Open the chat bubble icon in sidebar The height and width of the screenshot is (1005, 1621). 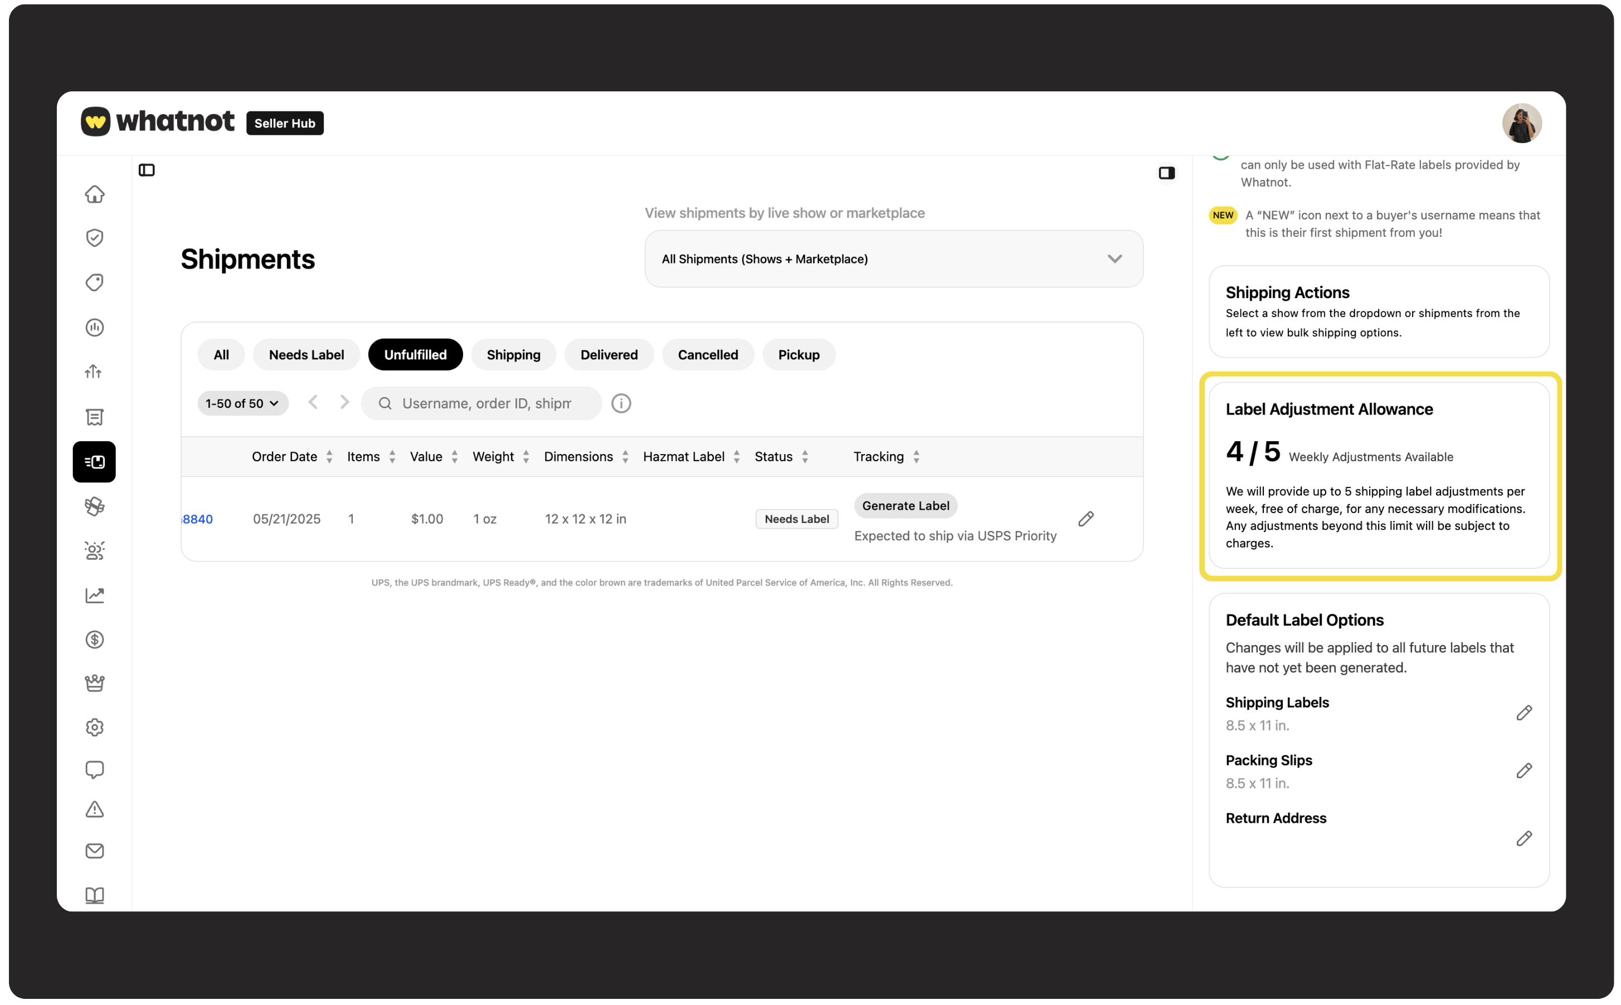tap(94, 769)
